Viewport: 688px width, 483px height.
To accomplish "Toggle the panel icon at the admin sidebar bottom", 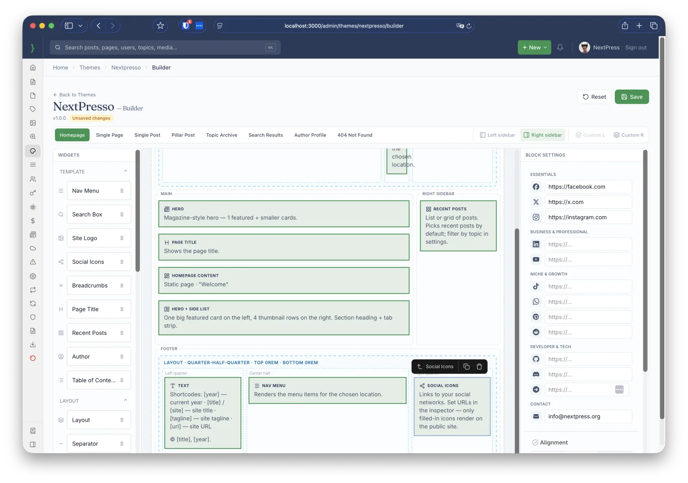I will tap(33, 444).
